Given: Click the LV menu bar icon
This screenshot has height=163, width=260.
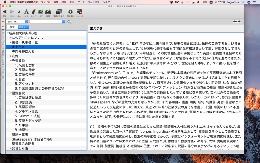Looking at the screenshot, I should [x=176, y=2].
